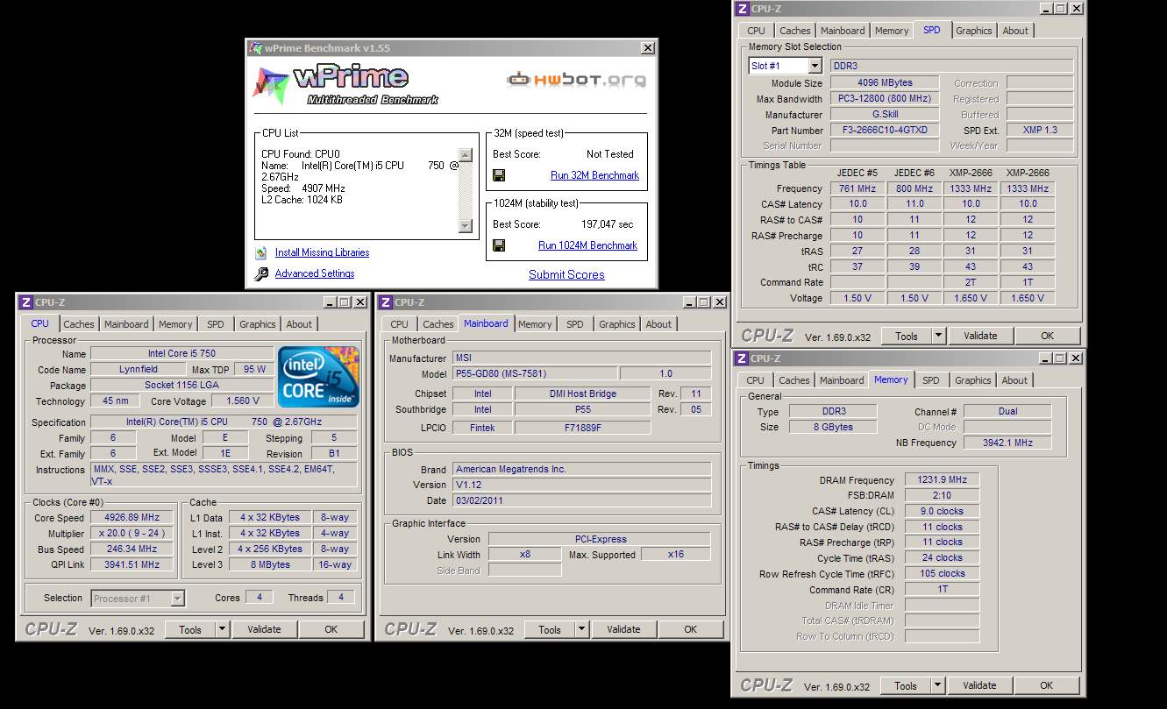Click the Advanced Settings wrench icon
Viewport: 1167px width, 709px height.
tap(260, 274)
